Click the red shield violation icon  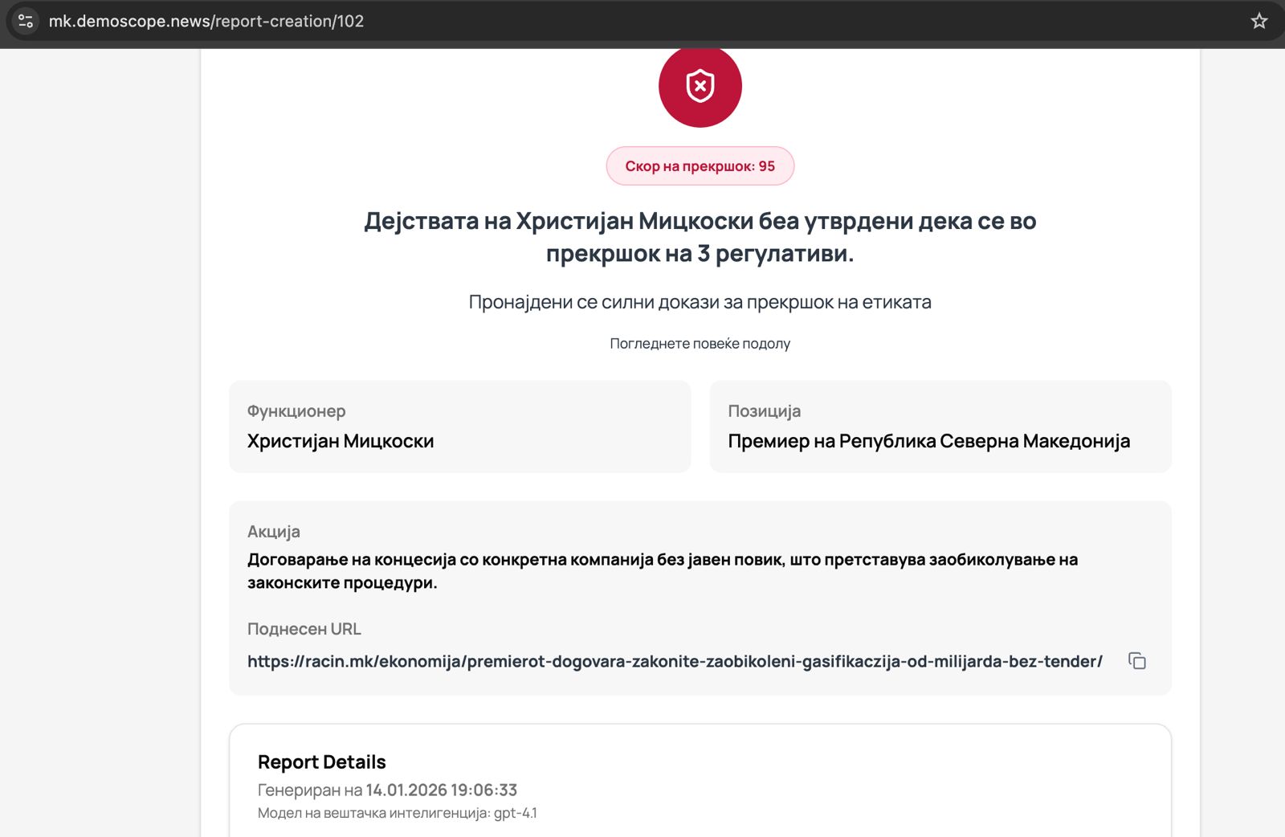click(700, 86)
